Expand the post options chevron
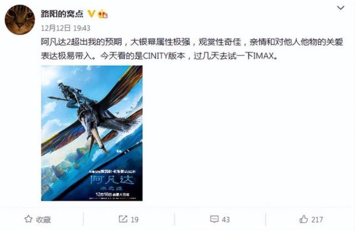 click(x=341, y=8)
